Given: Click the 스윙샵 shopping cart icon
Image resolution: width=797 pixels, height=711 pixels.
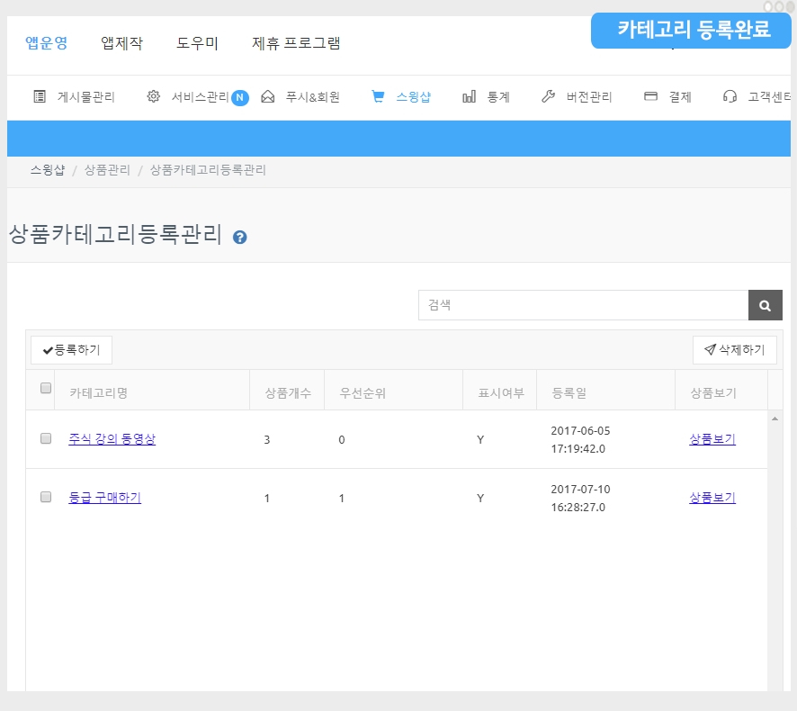Looking at the screenshot, I should (378, 96).
